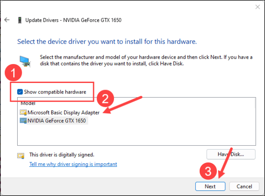Click the empty area of the model list
This screenshot has width=265, height=196.
tap(132, 135)
